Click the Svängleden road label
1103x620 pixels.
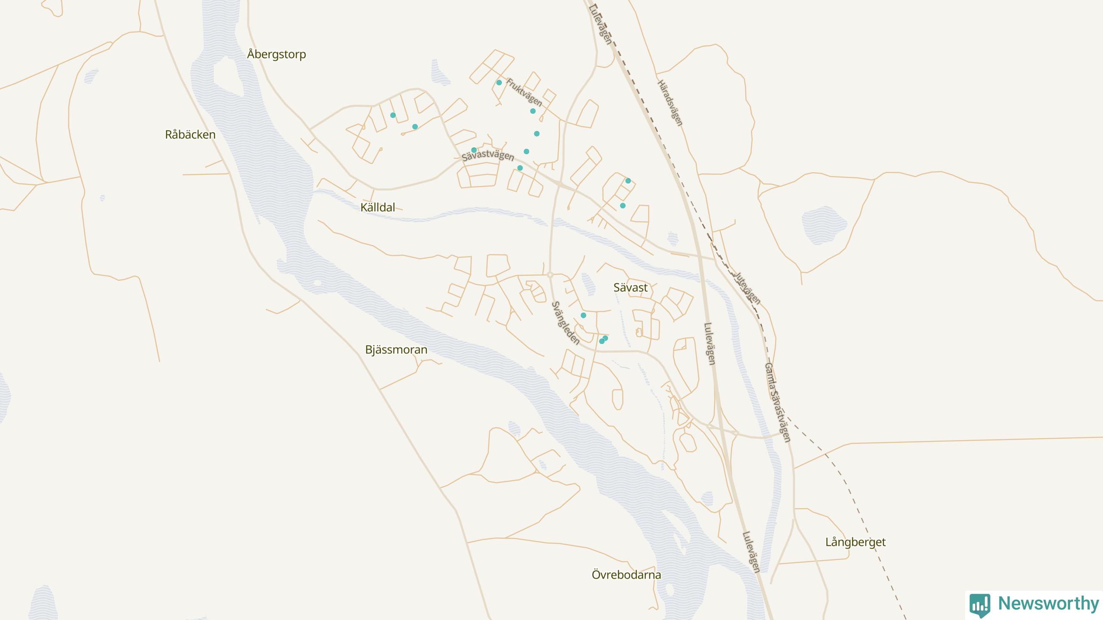coord(566,323)
